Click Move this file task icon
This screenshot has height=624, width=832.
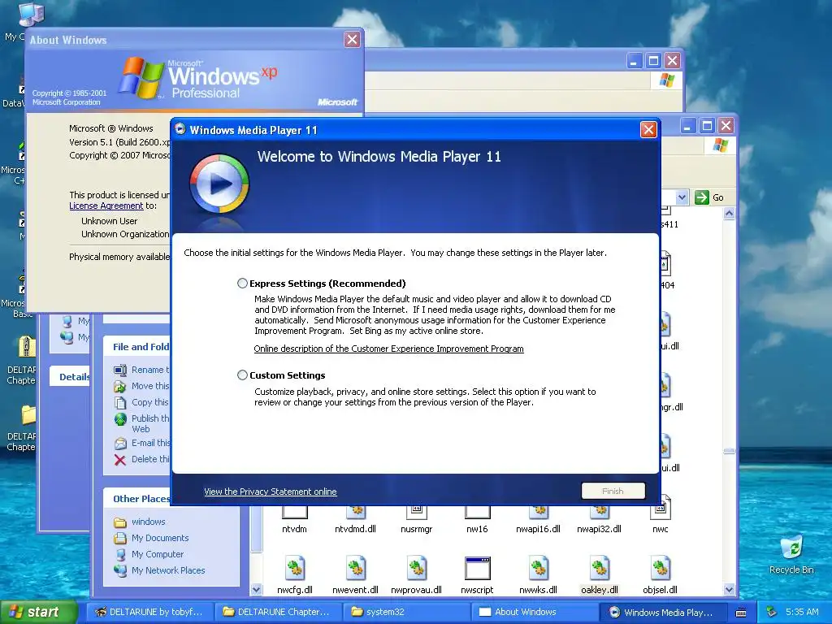tap(120, 386)
